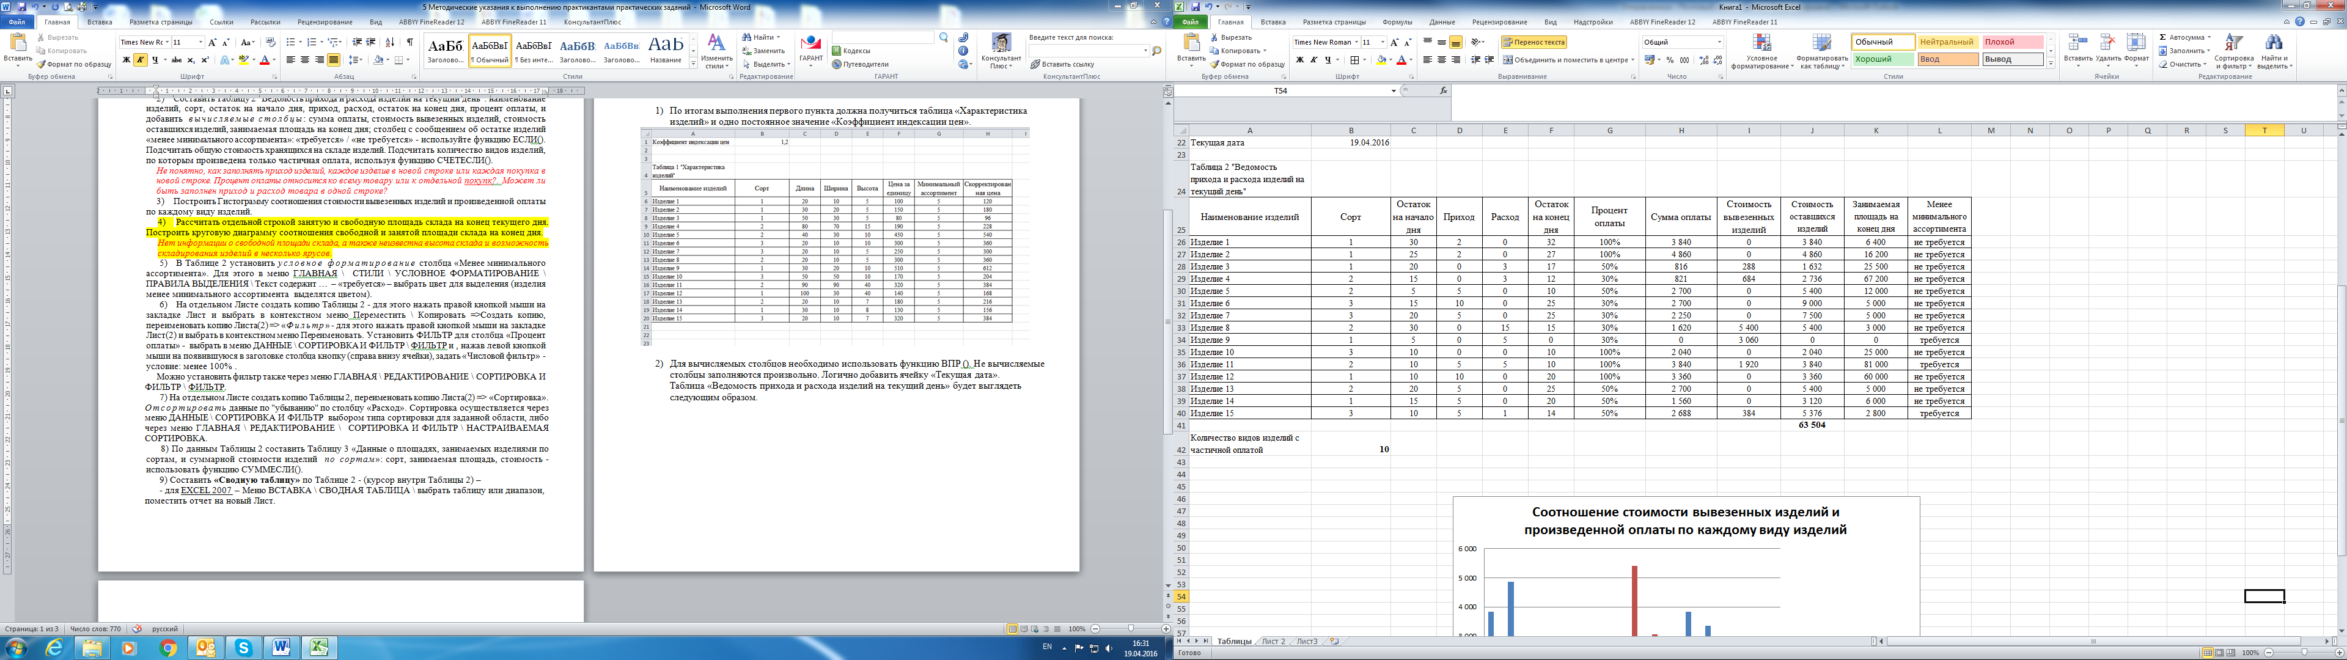
Task: Click the Excel percent style icon
Action: pyautogui.click(x=1670, y=60)
